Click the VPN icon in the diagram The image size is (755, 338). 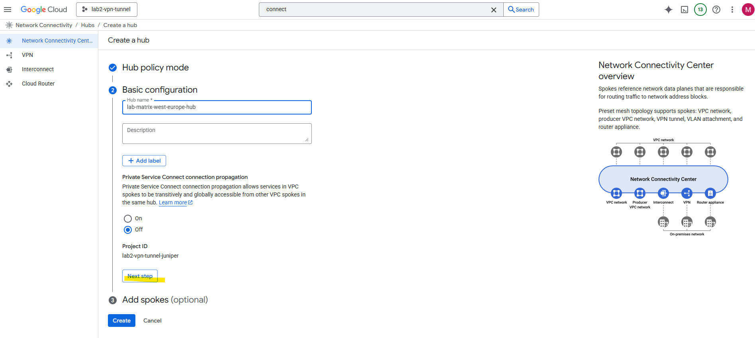pyautogui.click(x=687, y=193)
